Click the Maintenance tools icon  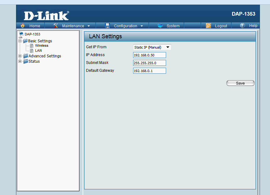(56, 26)
